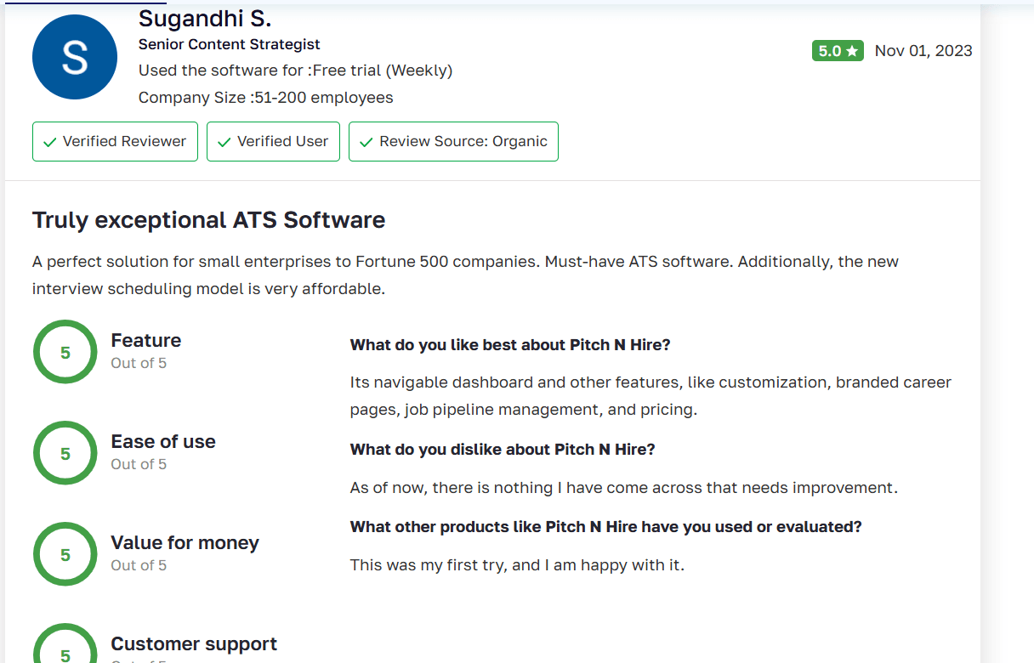Screen dimensions: 1034x663
Task: Click the star icon in the 5.0 rating badge
Action: (853, 50)
